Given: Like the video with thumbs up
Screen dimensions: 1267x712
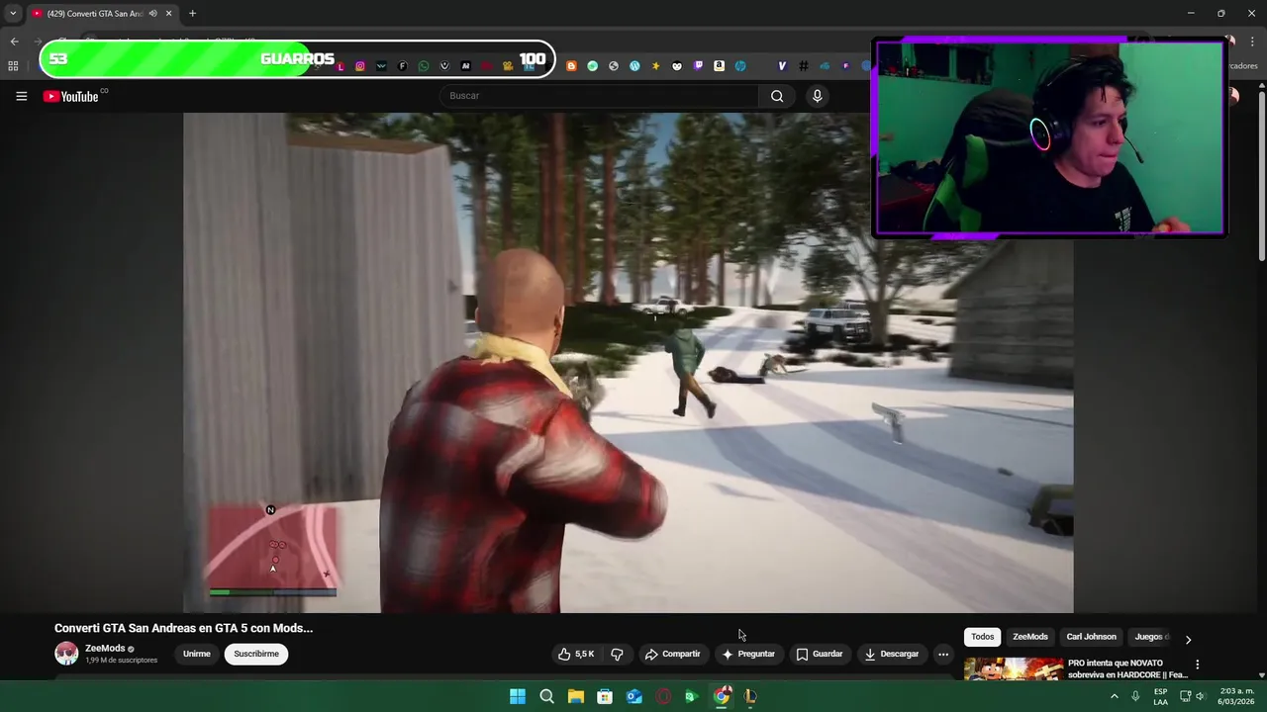Looking at the screenshot, I should [576, 654].
